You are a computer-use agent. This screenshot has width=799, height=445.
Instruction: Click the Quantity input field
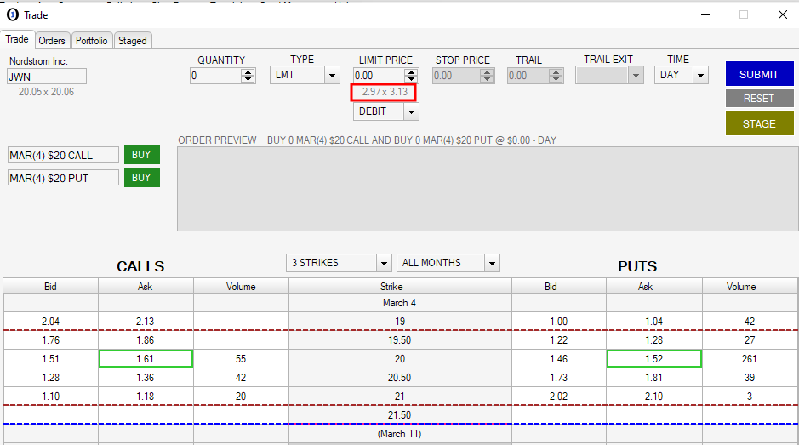[x=215, y=76]
